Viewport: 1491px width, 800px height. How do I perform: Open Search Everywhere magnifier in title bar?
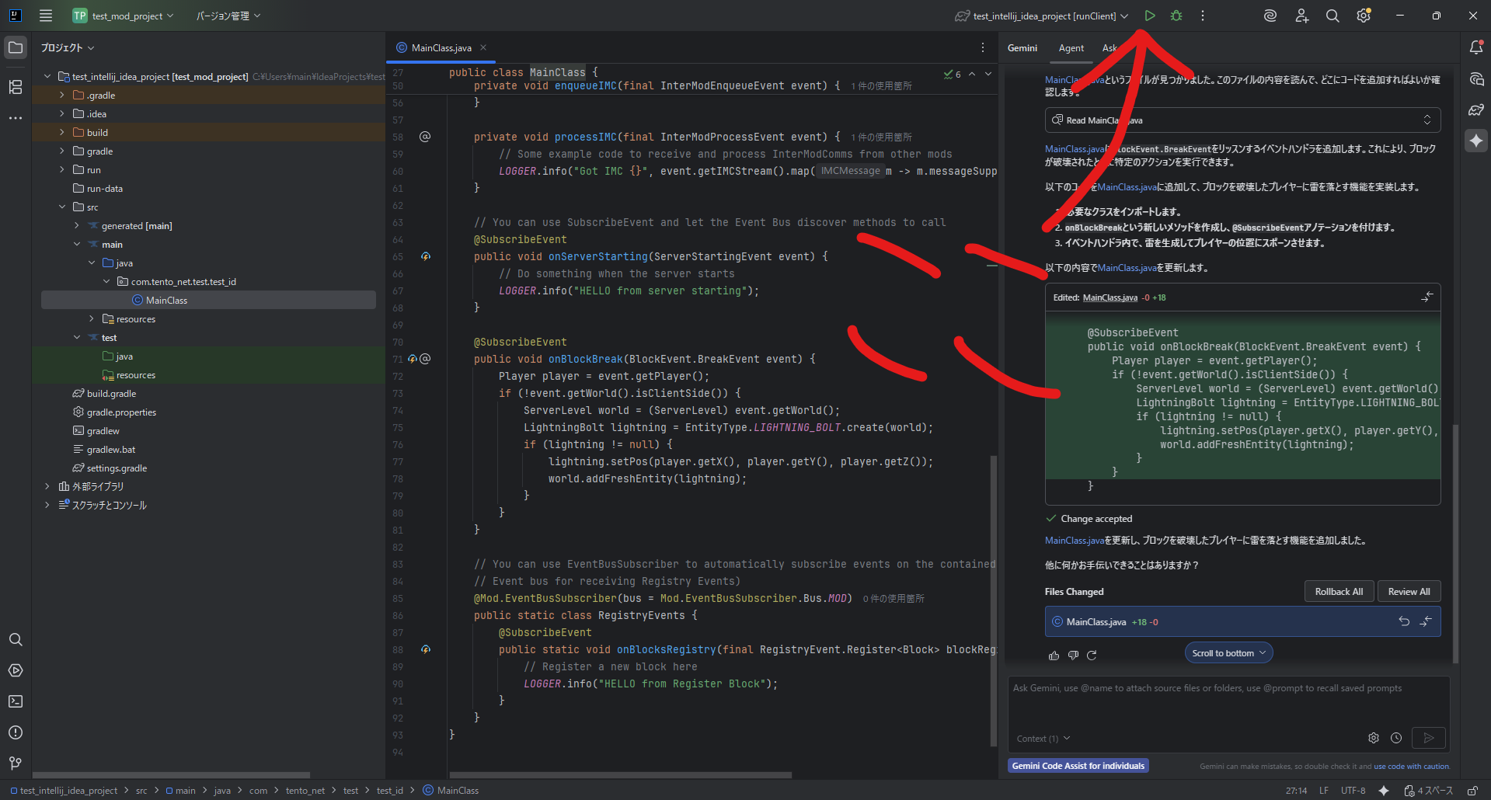(1332, 16)
